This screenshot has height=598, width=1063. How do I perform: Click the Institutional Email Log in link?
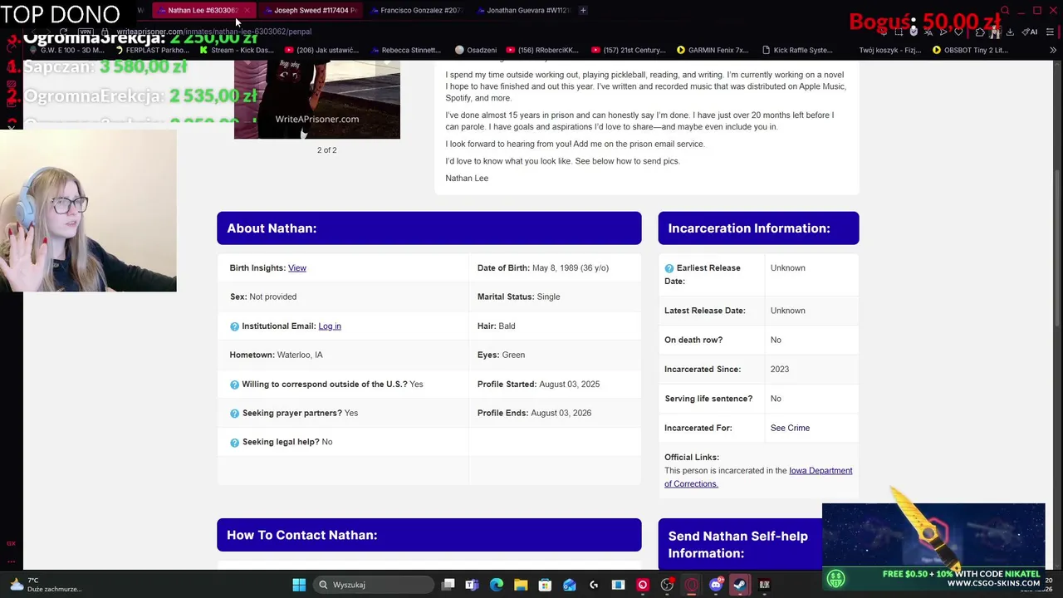click(330, 326)
